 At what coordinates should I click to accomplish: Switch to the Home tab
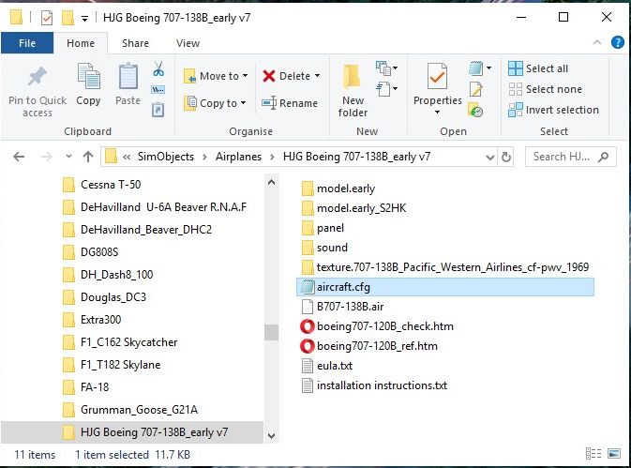(81, 43)
